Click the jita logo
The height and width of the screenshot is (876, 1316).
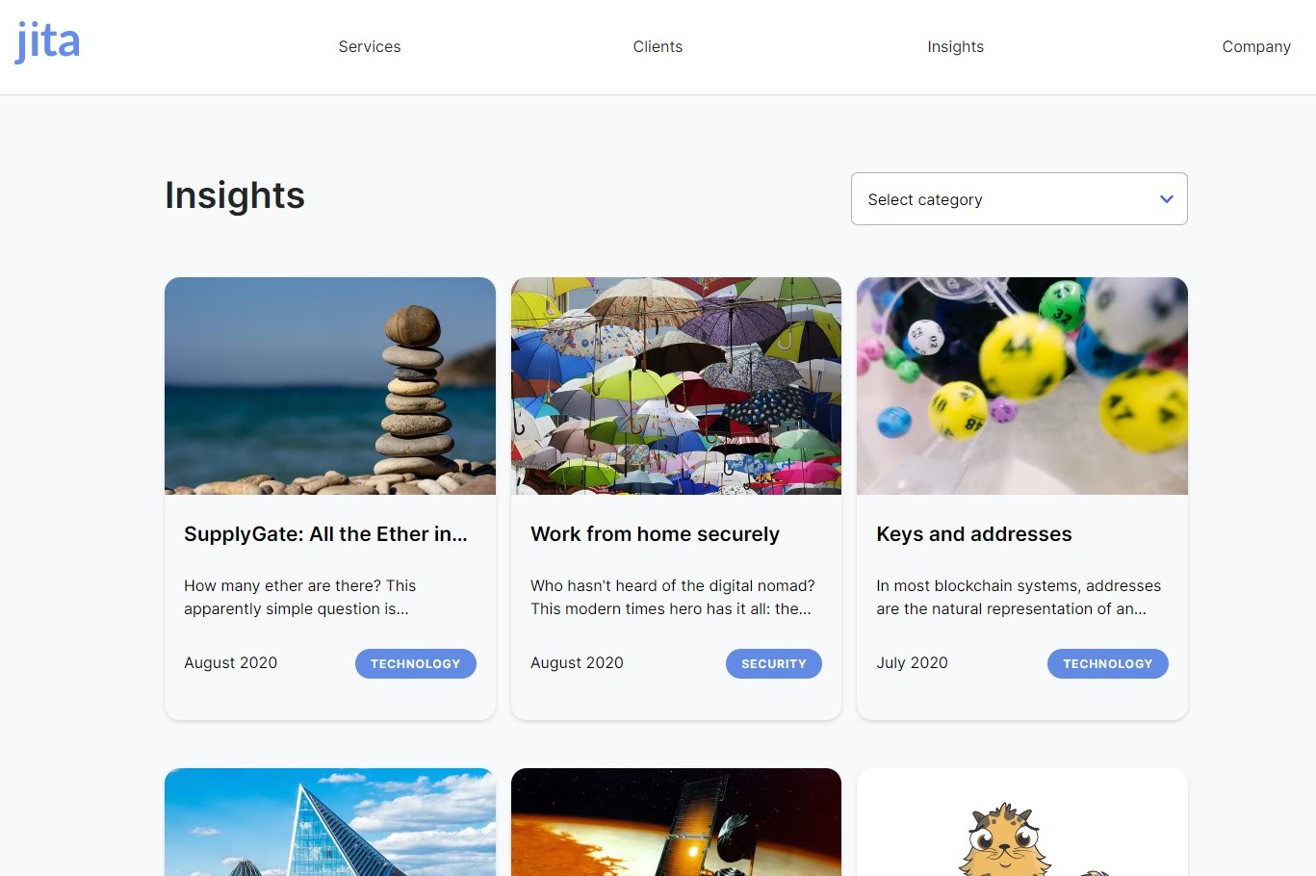(47, 43)
